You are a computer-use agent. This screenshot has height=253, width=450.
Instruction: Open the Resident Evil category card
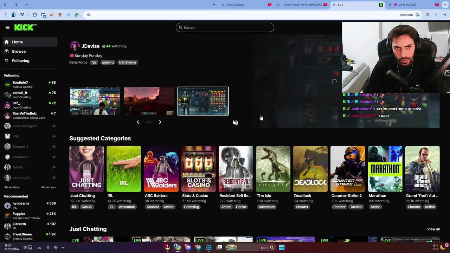[236, 169]
